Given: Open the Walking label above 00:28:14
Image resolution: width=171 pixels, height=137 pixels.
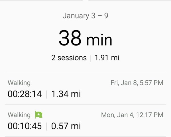Looking at the screenshot, I should point(19,83).
